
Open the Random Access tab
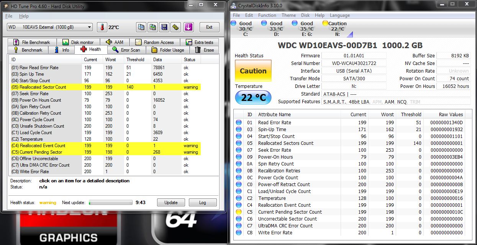[x=155, y=42]
